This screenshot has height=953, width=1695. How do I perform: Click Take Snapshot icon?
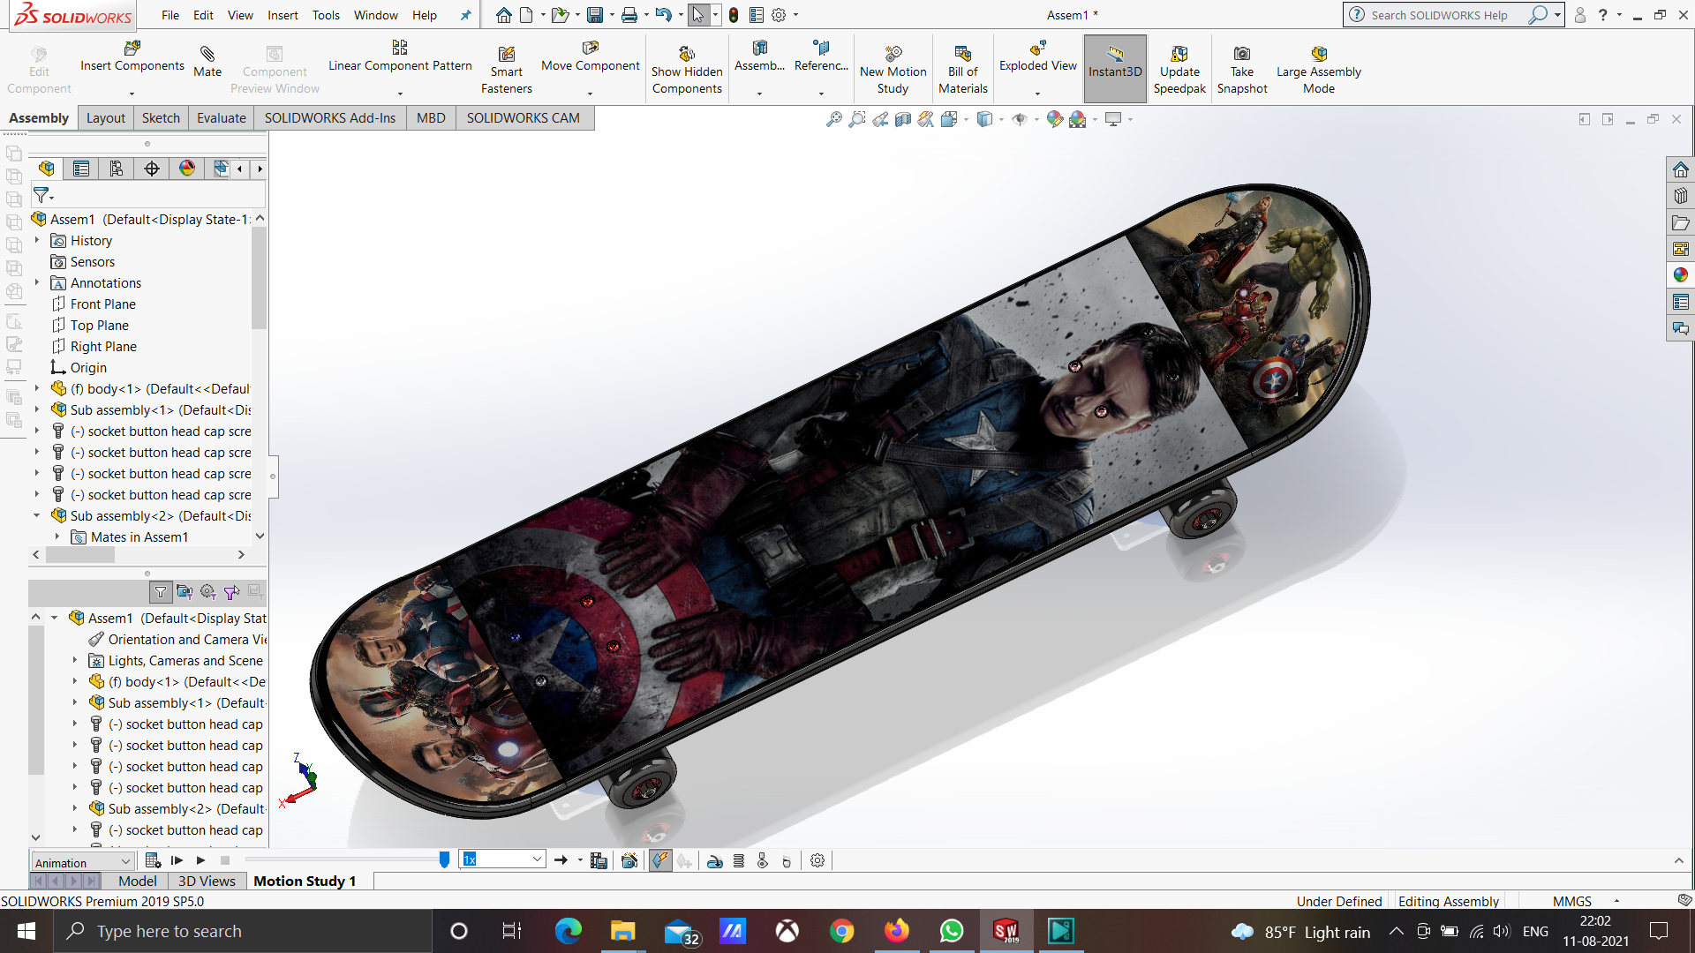[1242, 54]
